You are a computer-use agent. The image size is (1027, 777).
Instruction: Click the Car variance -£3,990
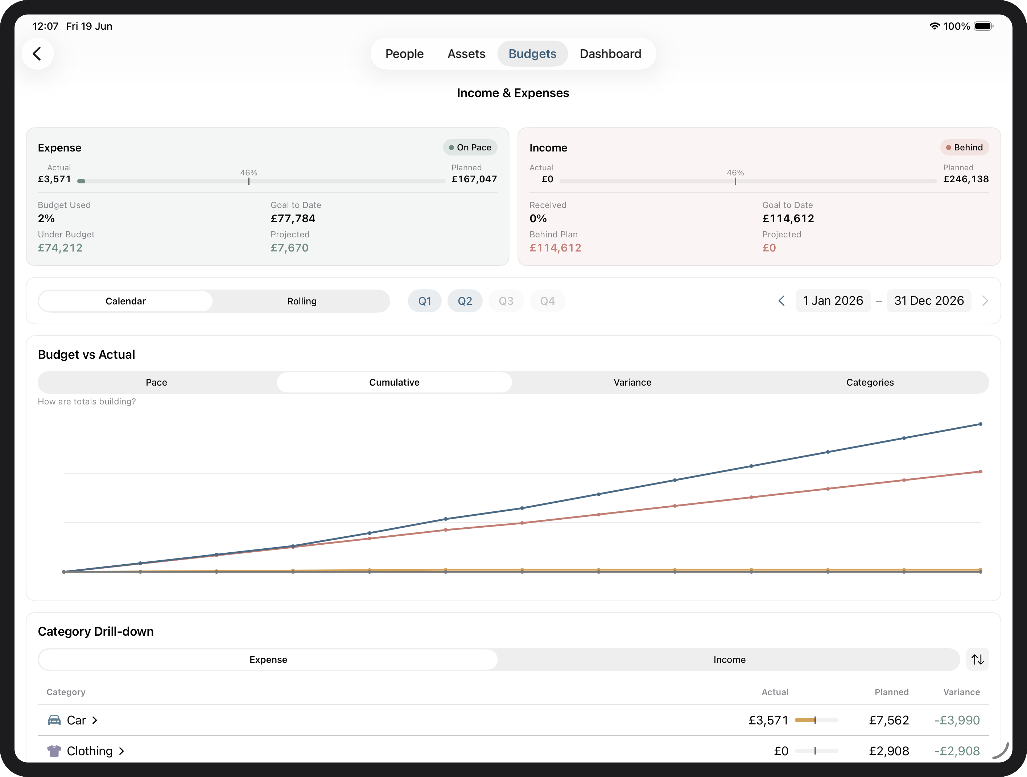point(957,720)
